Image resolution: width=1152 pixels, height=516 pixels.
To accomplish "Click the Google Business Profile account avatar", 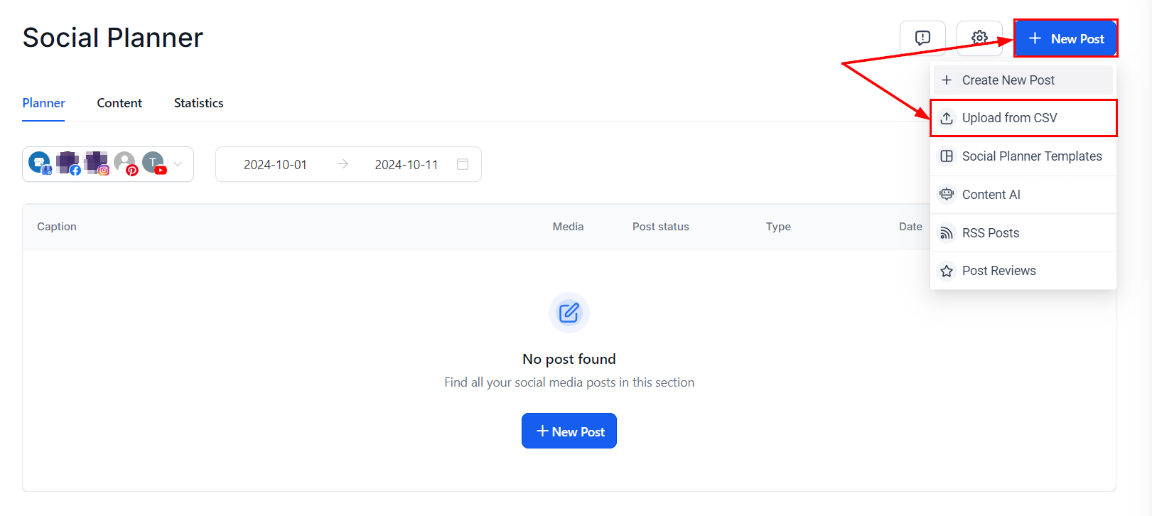I will [40, 163].
